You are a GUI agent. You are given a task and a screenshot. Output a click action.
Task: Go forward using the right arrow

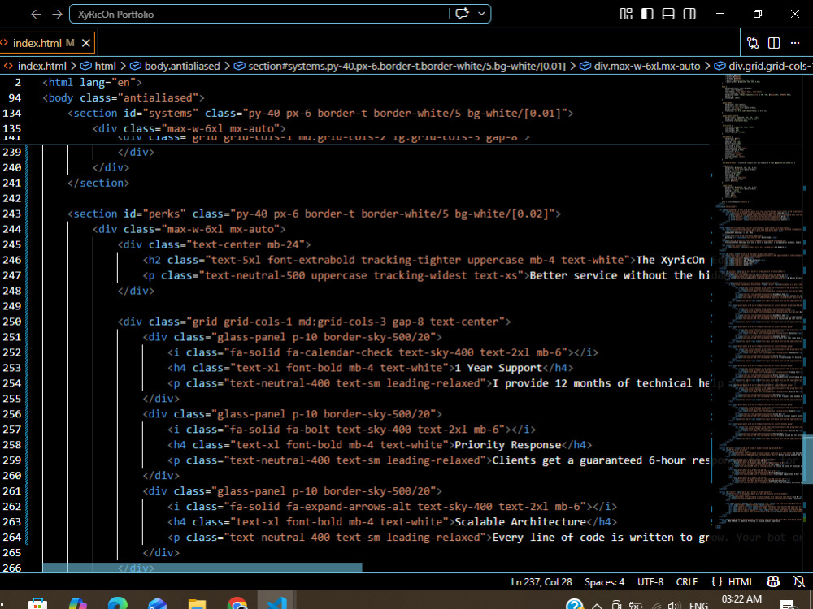tap(57, 14)
